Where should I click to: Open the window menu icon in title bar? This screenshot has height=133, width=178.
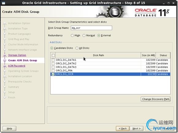[3, 3]
